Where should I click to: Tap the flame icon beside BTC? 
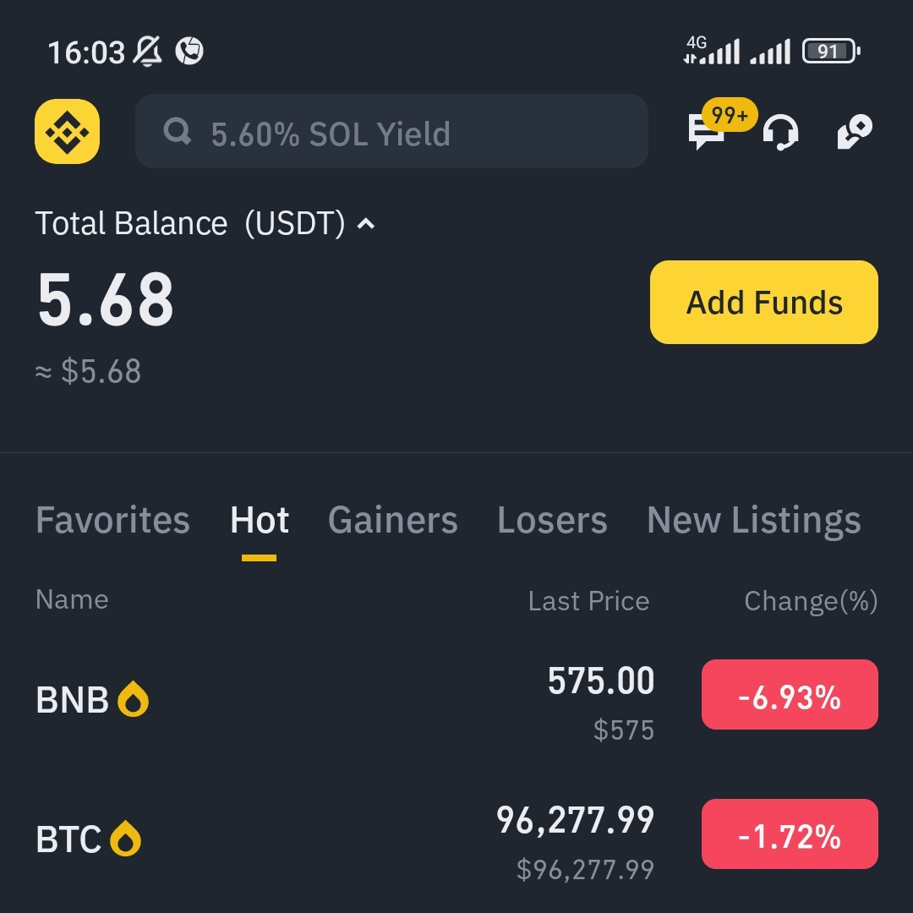(x=126, y=839)
